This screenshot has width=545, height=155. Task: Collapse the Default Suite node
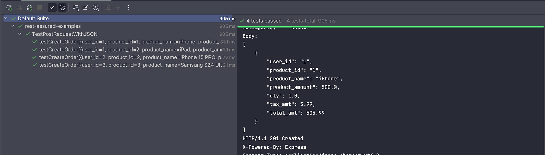(x=6, y=18)
